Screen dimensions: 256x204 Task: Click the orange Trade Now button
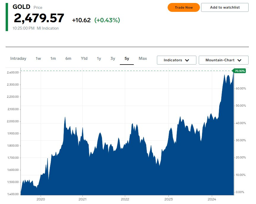[x=184, y=7]
